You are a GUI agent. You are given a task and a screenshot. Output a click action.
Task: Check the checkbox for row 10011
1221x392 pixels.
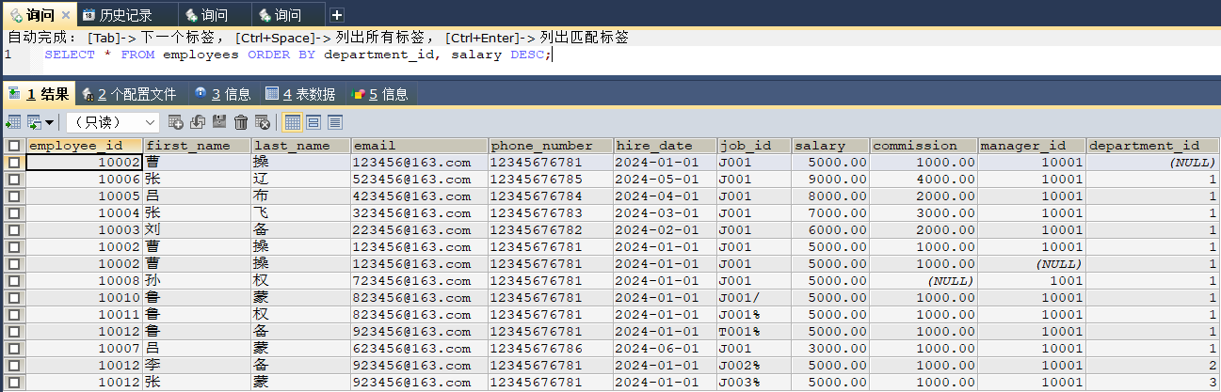(13, 315)
